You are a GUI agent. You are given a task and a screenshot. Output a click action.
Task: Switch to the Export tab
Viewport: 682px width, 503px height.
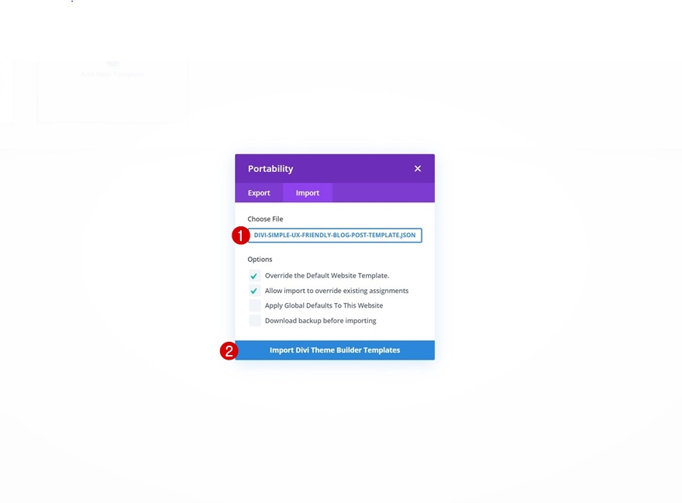(259, 193)
